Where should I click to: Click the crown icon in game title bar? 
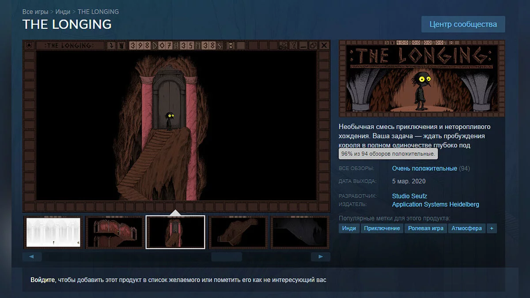[x=121, y=45]
